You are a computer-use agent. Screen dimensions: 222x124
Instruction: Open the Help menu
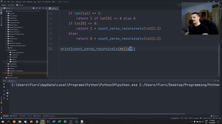53,2
